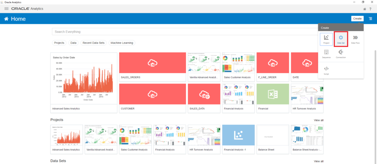Select Data Set in the Create panel

(341, 39)
